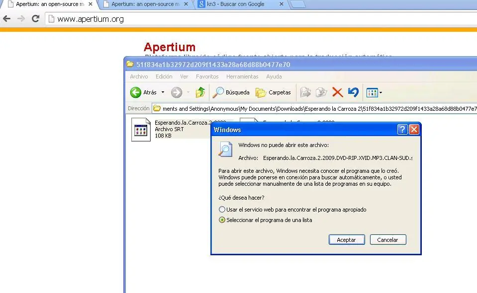477x293 pixels.
Task: Open the Archivo menu
Action: coord(139,76)
